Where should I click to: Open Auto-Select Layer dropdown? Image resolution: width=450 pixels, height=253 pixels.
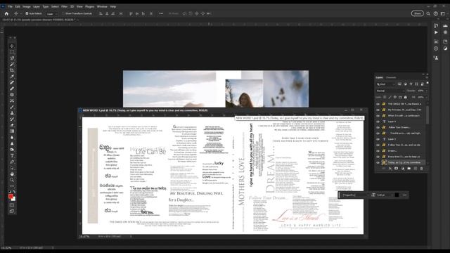[x=51, y=13]
